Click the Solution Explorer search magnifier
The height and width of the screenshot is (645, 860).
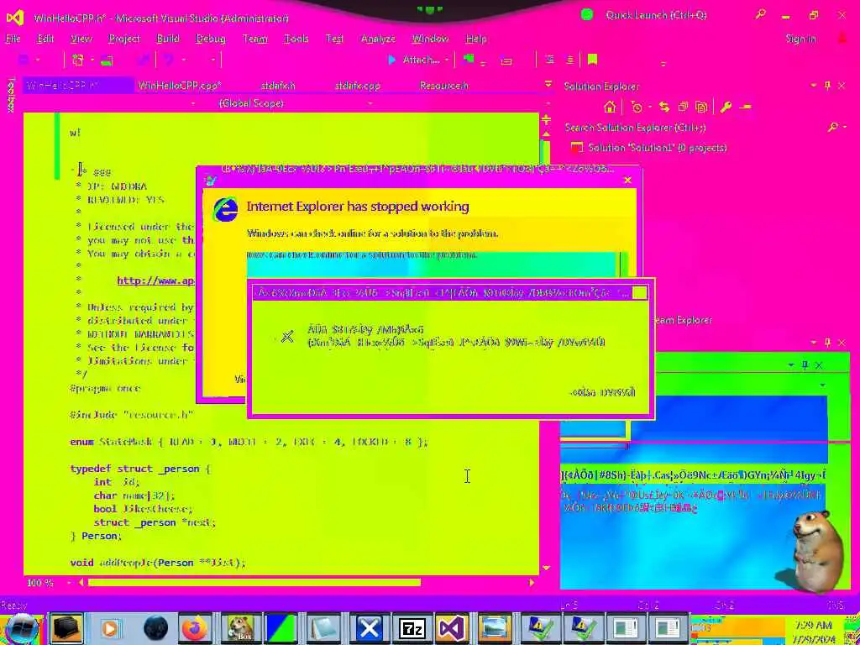click(x=832, y=128)
